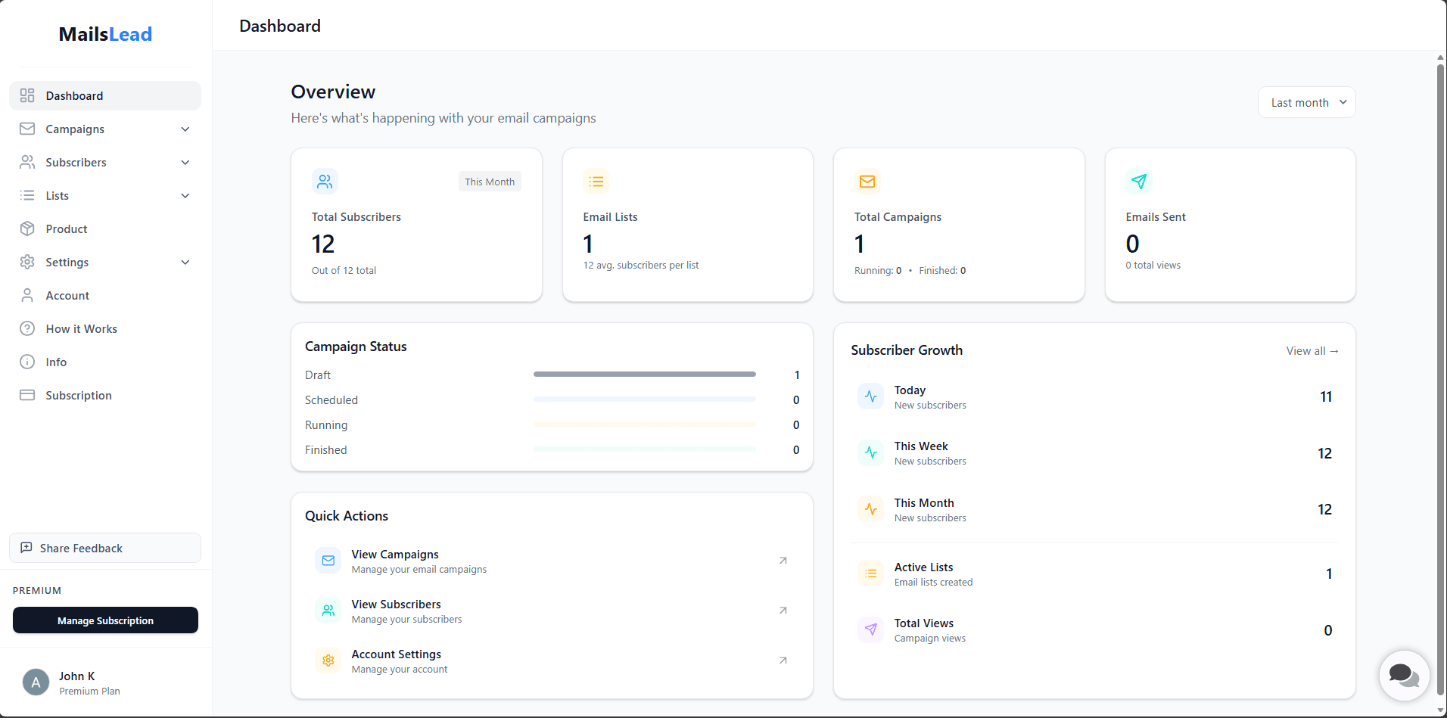The image size is (1447, 718).
Task: Collapse the Lists chevron in sidebar
Action: coord(185,195)
